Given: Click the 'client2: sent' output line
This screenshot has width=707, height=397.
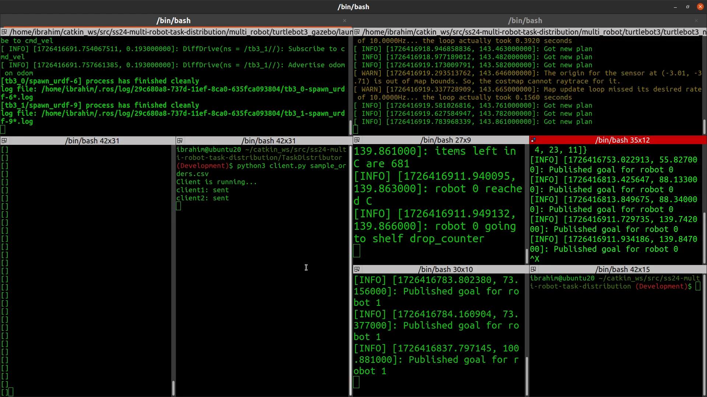Looking at the screenshot, I should 203,198.
